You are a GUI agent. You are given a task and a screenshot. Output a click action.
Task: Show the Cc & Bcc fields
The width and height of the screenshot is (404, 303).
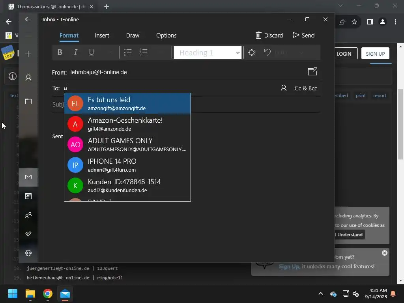coord(306,88)
